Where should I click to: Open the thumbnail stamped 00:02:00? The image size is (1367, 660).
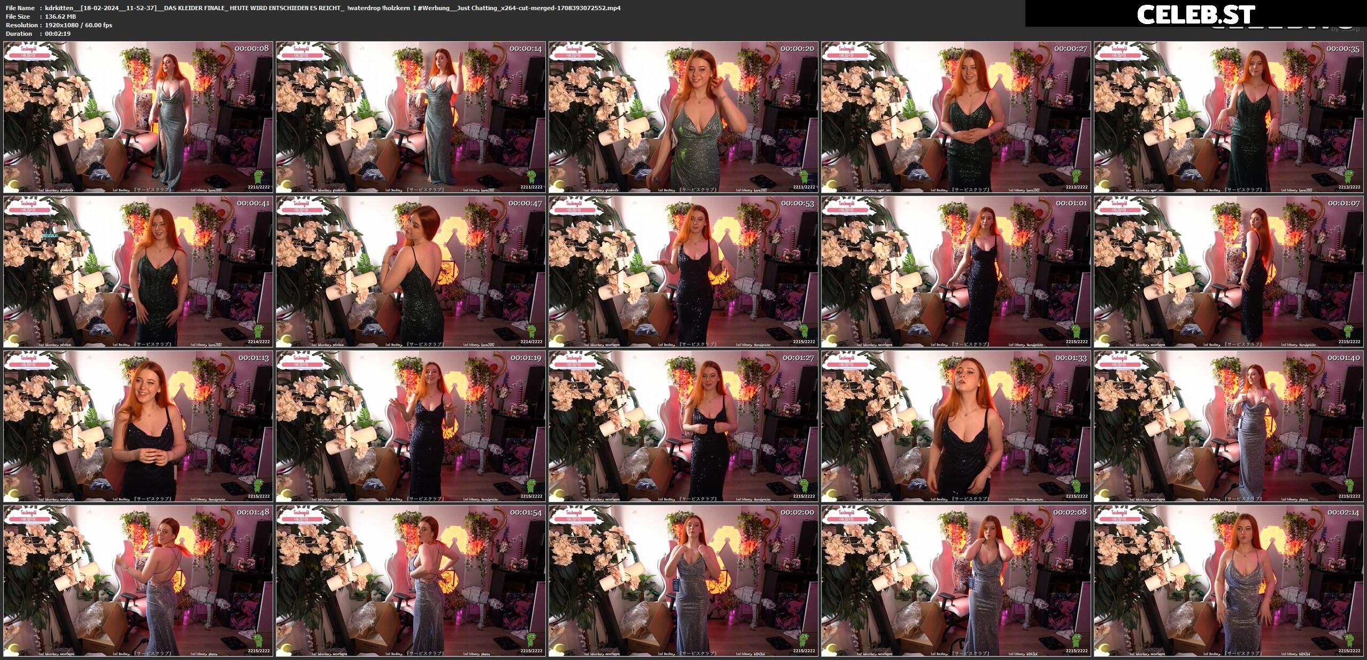click(683, 581)
